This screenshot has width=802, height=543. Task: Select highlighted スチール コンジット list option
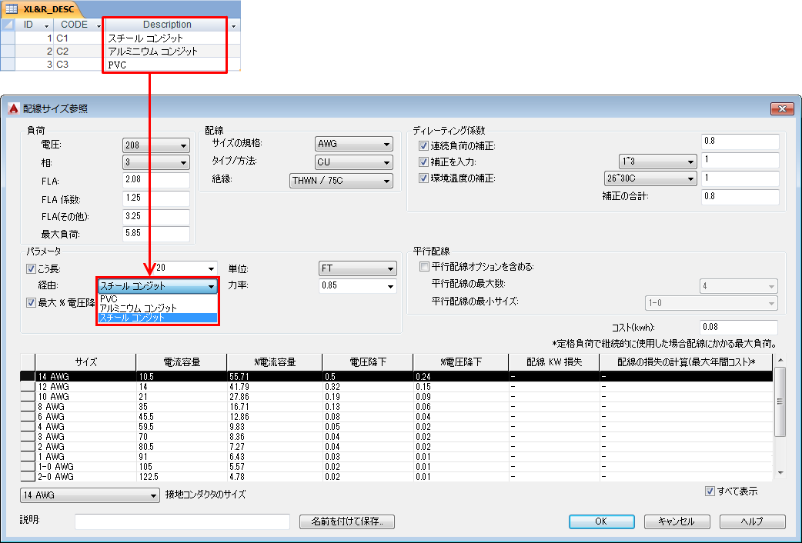(158, 318)
